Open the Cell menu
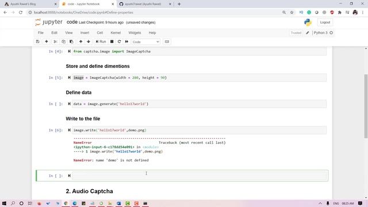368x207 pixels. [x=99, y=33]
